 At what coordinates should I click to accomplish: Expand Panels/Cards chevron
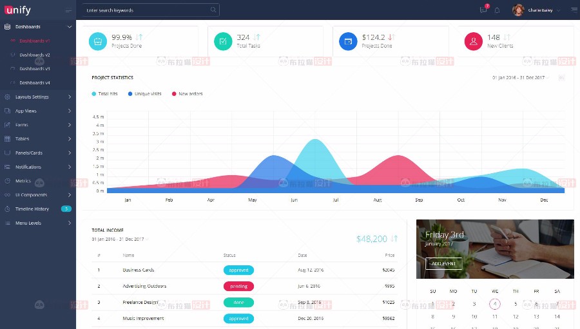click(70, 153)
